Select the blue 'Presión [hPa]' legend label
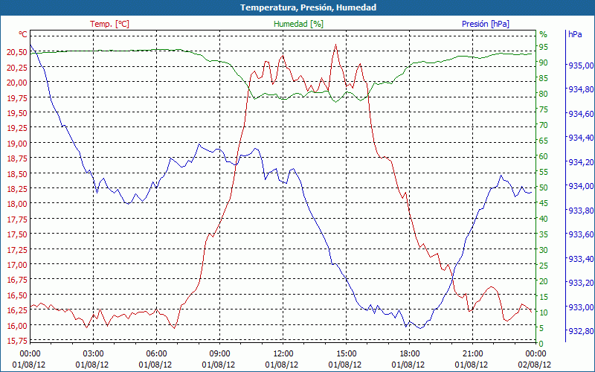This screenshot has height=372, width=595. point(486,24)
